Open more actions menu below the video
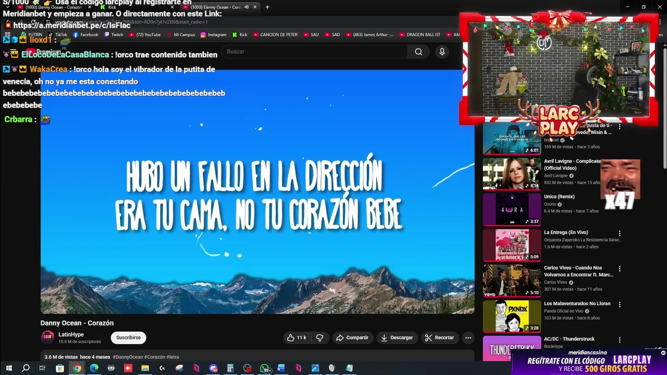 468,337
